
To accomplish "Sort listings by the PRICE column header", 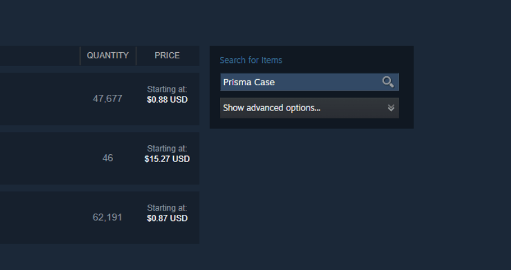I will click(167, 56).
